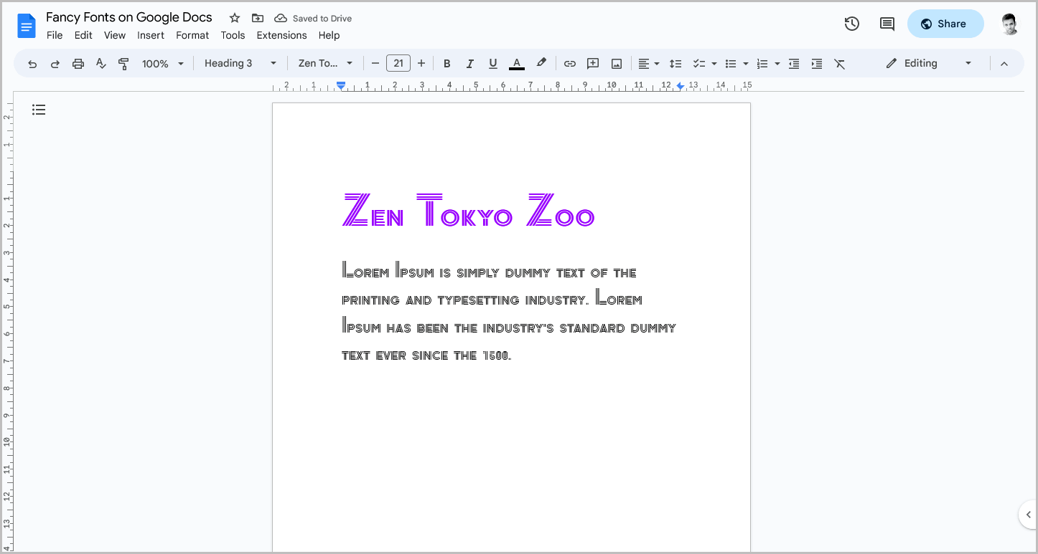Click the Share button

[945, 24]
